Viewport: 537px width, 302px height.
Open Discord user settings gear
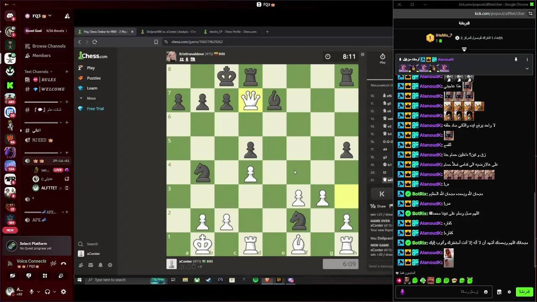coord(63,292)
